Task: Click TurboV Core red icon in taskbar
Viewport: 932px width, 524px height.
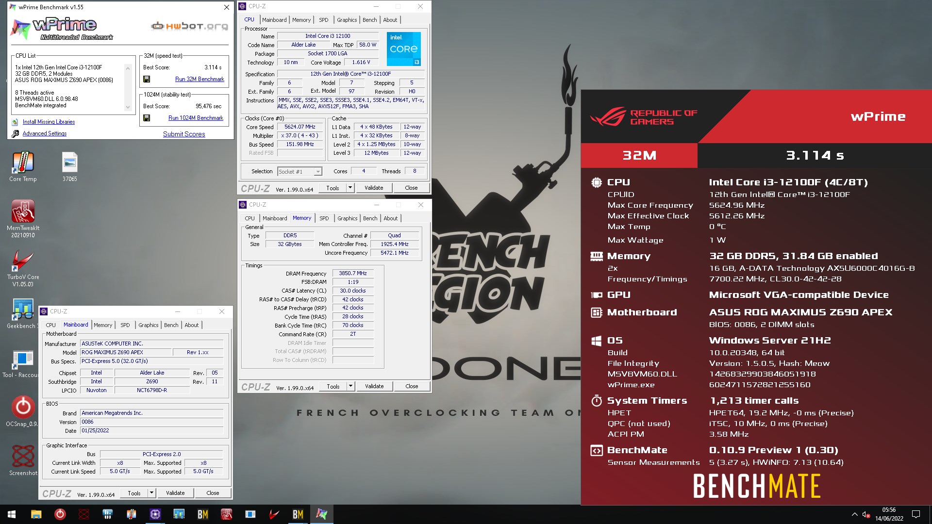Action: [274, 514]
